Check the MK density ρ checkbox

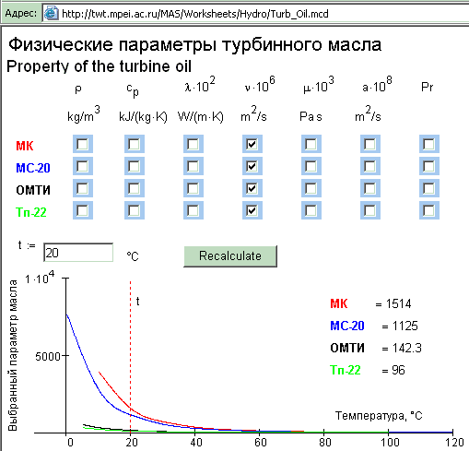click(83, 144)
